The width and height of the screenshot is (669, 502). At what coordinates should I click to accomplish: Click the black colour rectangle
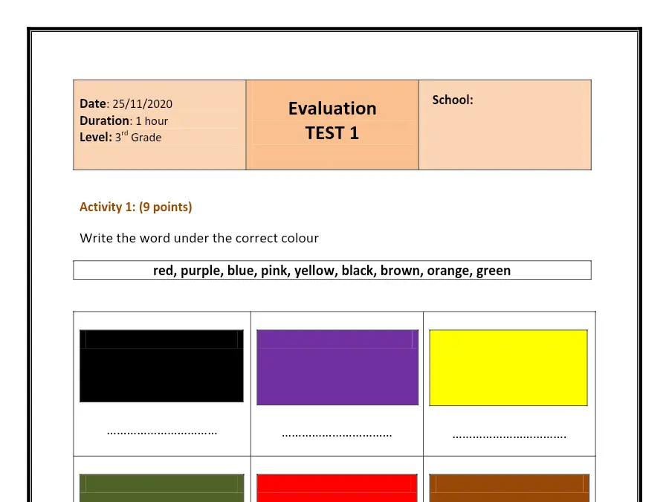162,366
